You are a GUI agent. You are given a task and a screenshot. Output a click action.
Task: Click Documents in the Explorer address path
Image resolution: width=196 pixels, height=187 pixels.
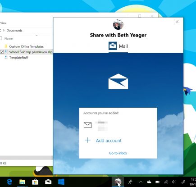14,30
